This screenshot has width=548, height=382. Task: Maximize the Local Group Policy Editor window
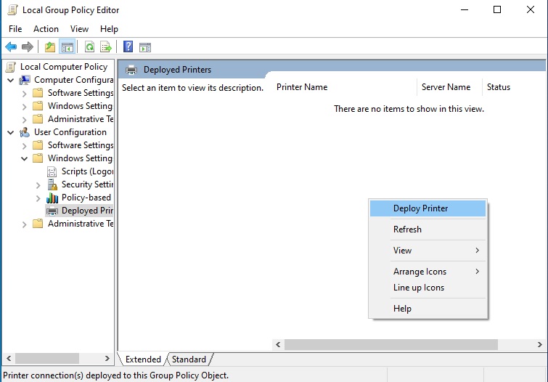(497, 9)
